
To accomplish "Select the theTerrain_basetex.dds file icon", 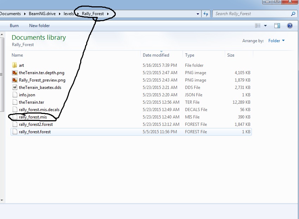I will [x=15, y=87].
